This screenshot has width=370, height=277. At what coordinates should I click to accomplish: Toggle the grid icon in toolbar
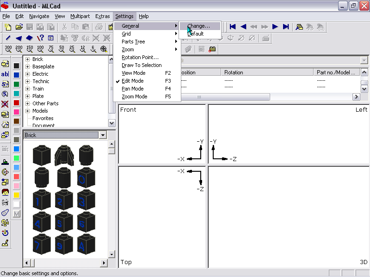[202, 49]
